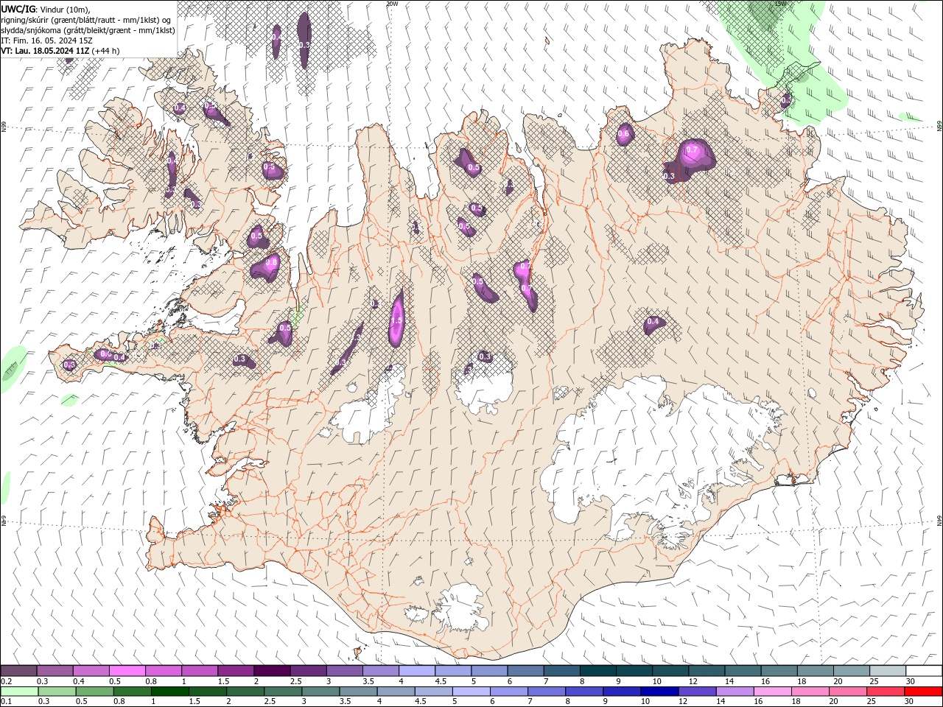Click the '4.5' label in the lower legend row
Image resolution: width=943 pixels, height=707 pixels.
(x=420, y=702)
